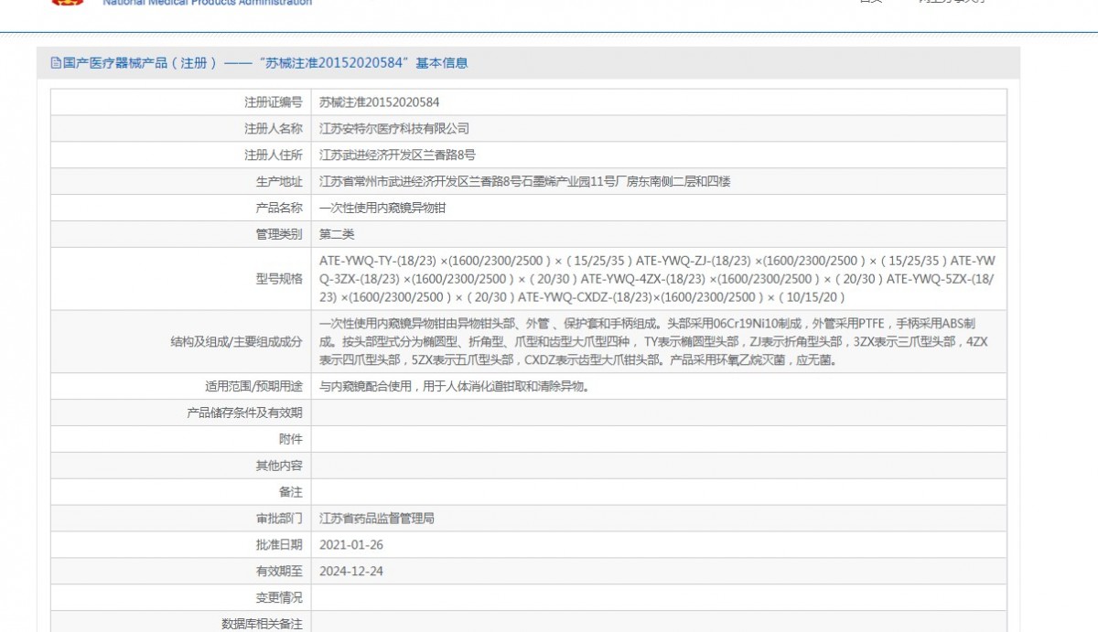This screenshot has width=1098, height=632.
Task: Select the 备注 row label
Action: coord(290,492)
